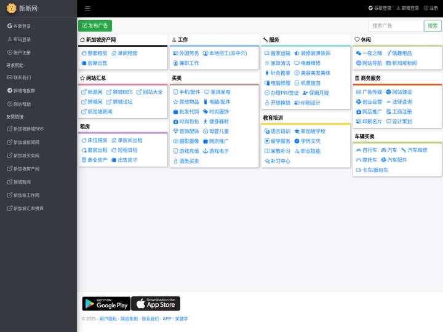This screenshot has height=332, width=443.
Task: Click the lock icon beside 开锁换锁
Action: point(267,103)
